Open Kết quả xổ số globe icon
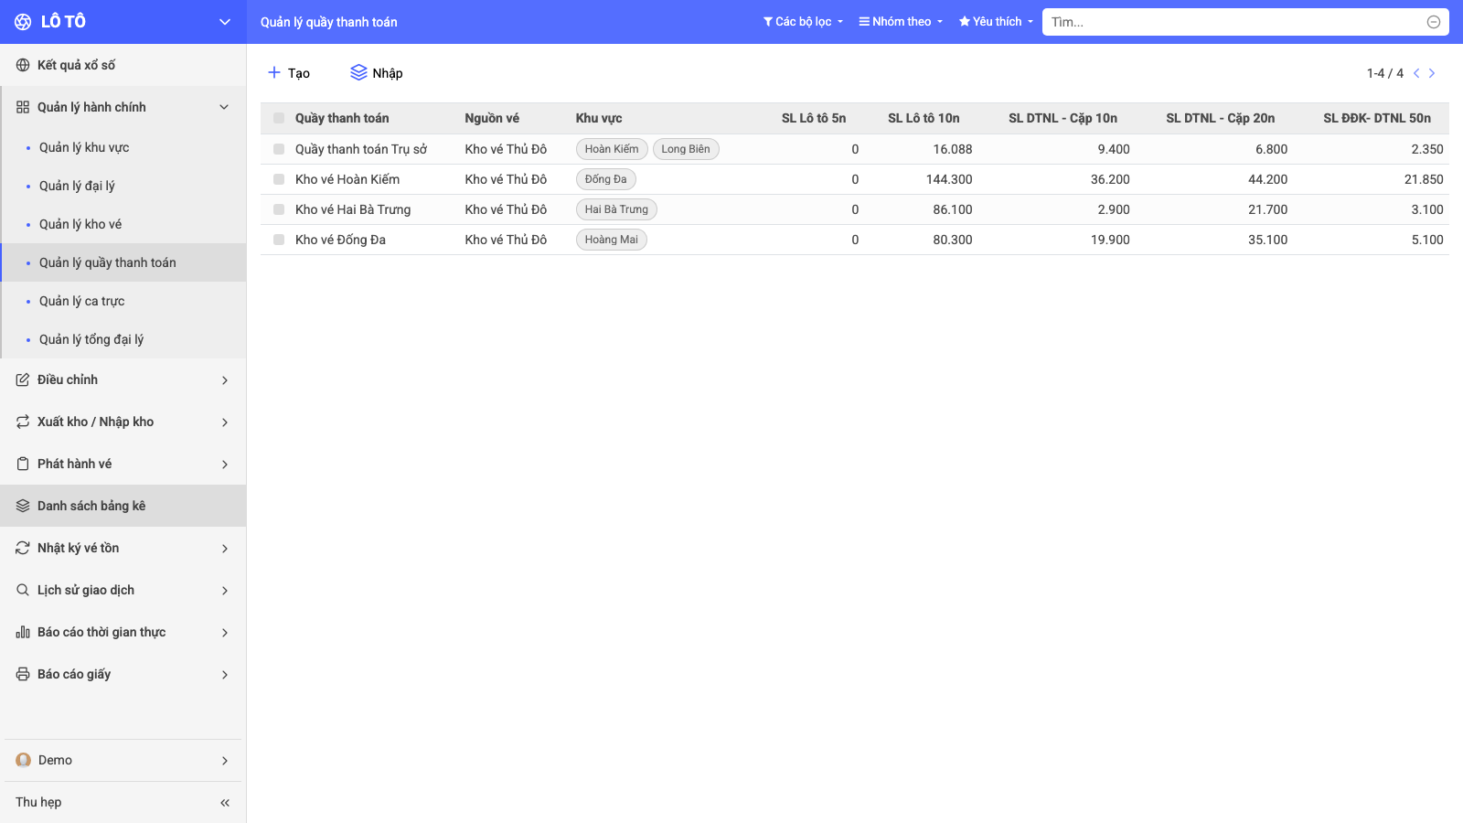 tap(23, 65)
